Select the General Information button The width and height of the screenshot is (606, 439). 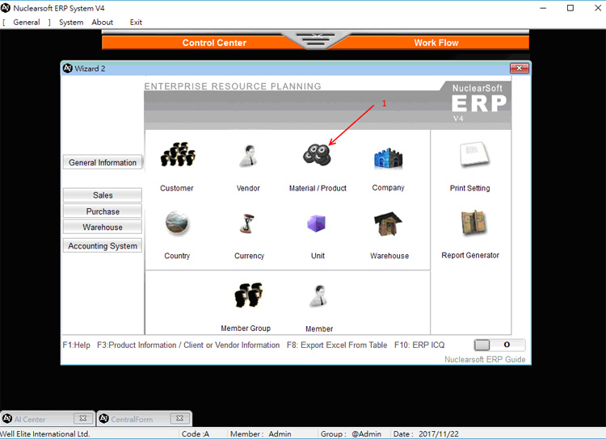tap(103, 162)
